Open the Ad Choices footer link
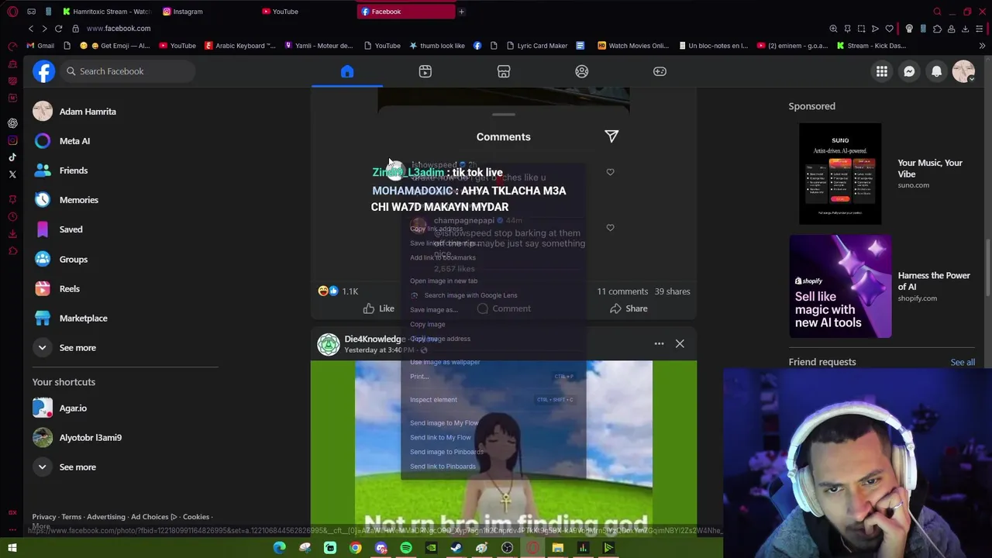The height and width of the screenshot is (558, 992). [153, 517]
